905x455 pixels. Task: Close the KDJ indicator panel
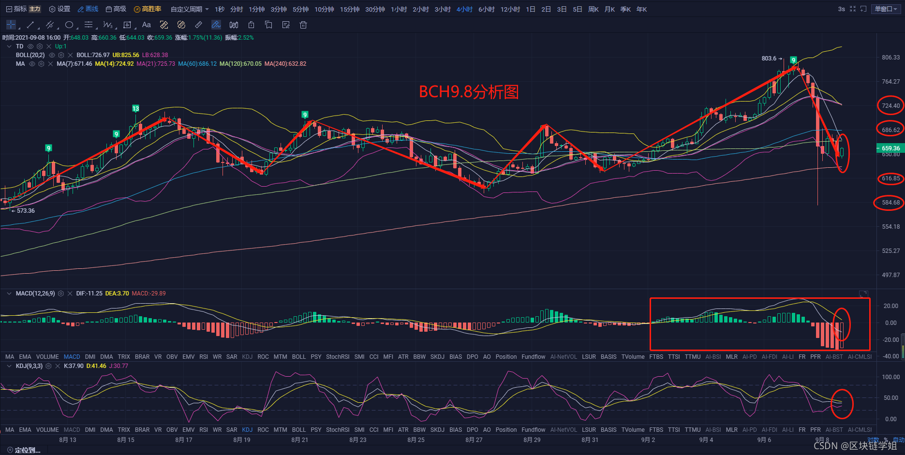coord(58,366)
